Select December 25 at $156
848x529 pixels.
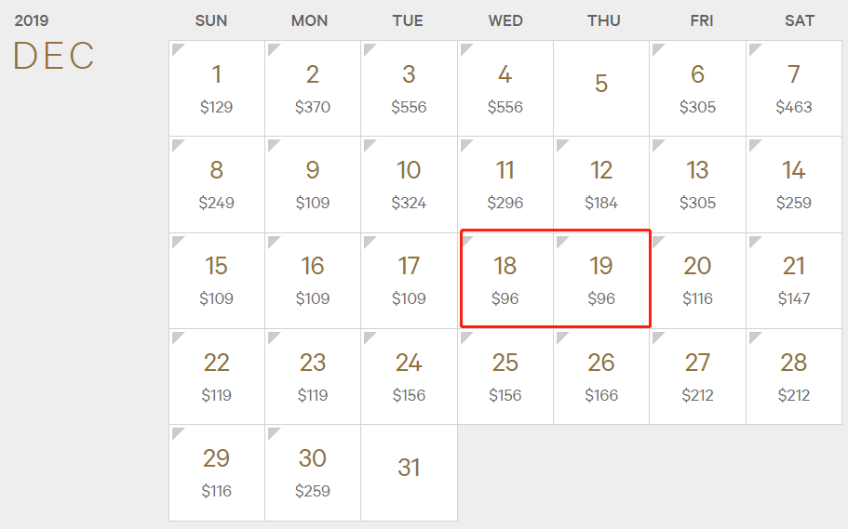(505, 377)
